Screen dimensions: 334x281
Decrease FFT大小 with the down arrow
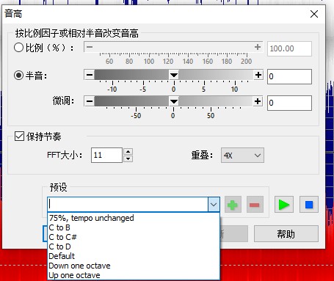point(128,158)
